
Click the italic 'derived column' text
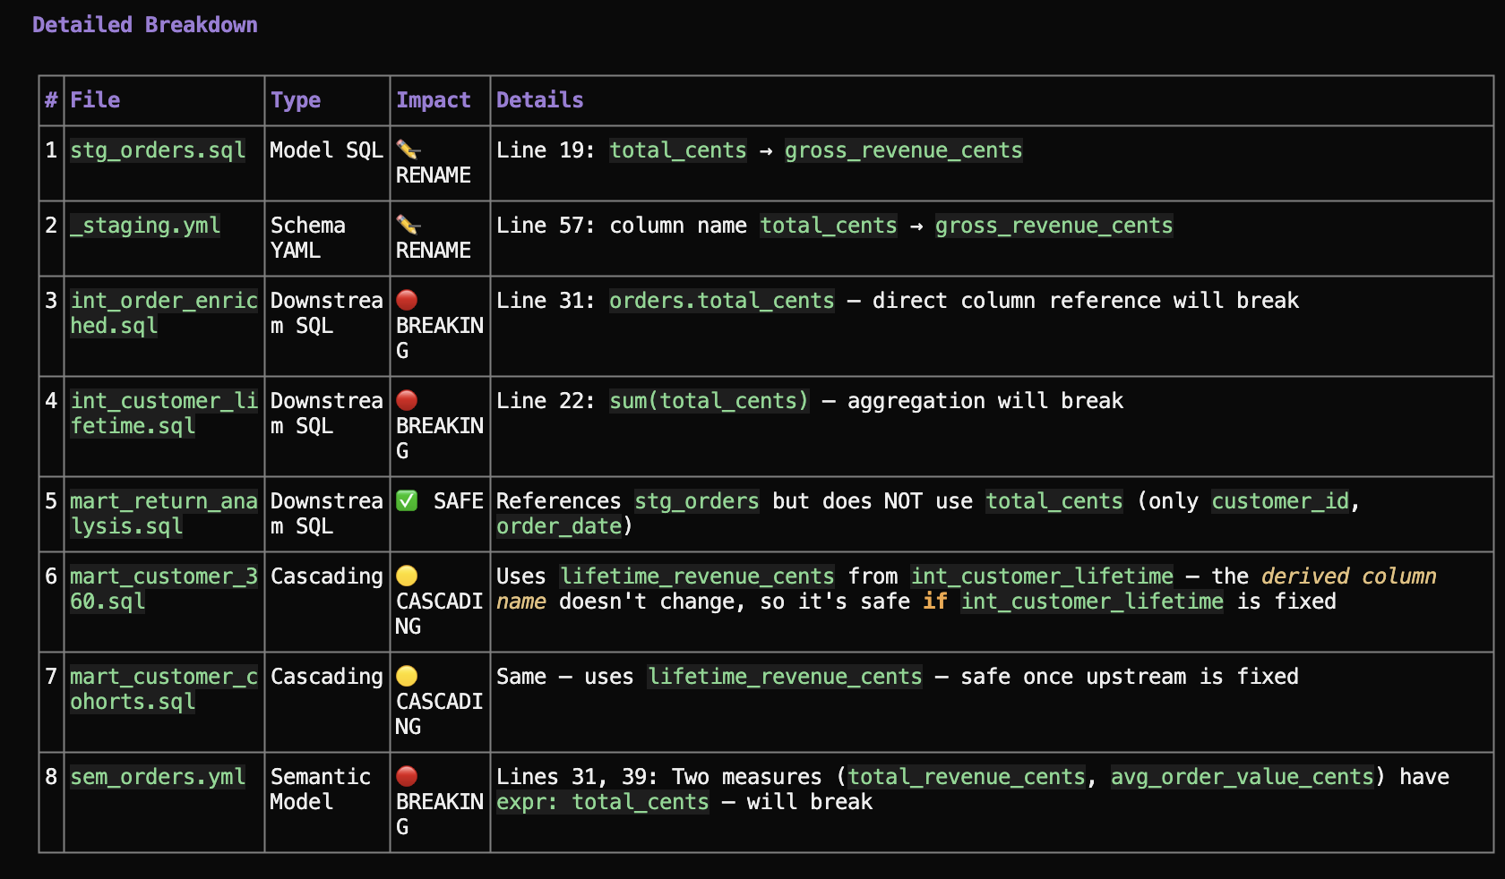(x=1349, y=576)
